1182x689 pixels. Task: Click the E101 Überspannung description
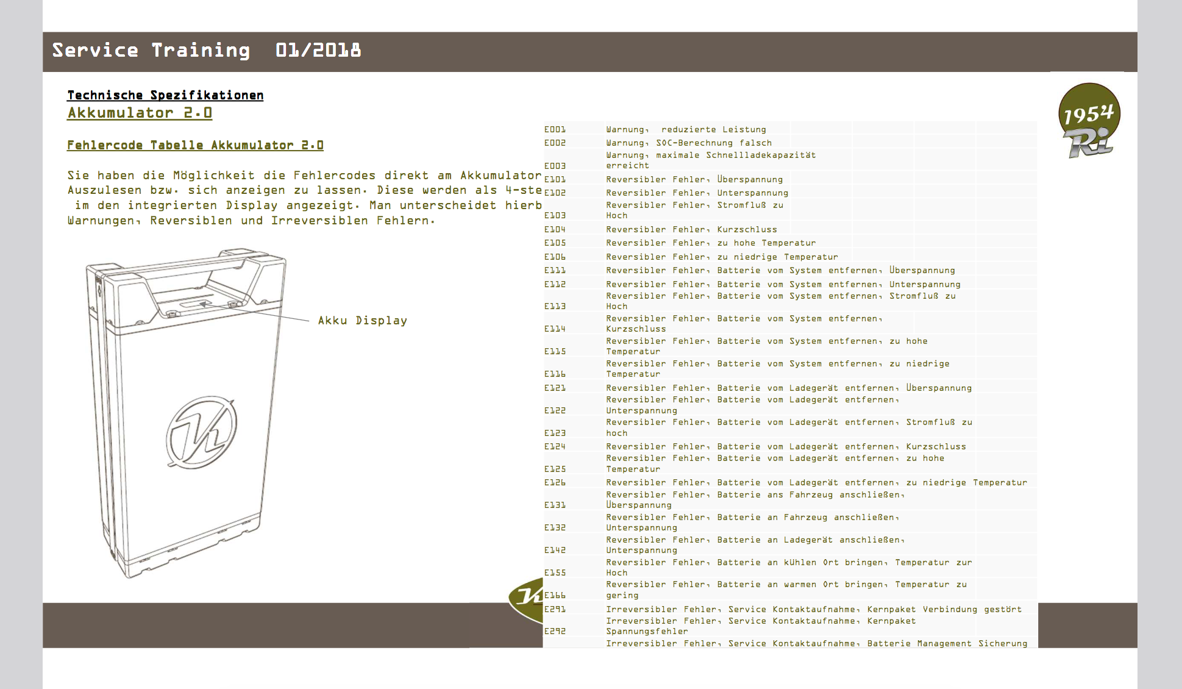694,179
